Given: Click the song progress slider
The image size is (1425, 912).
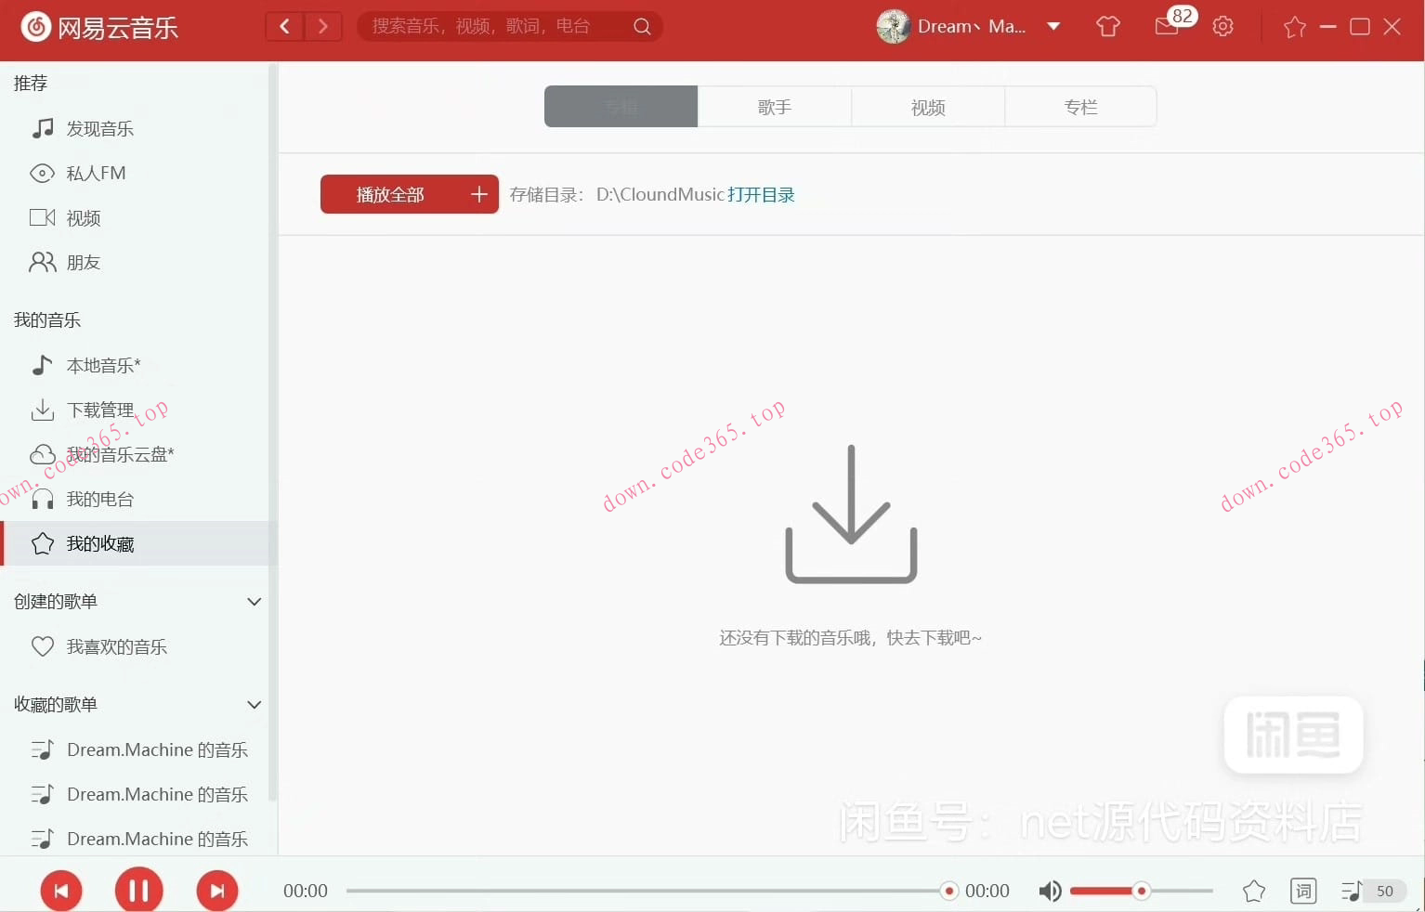Looking at the screenshot, I should click(x=650, y=891).
